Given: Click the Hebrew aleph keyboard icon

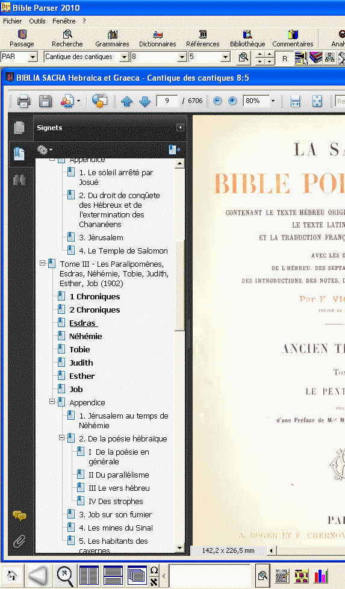Looking at the screenshot, I should (154, 581).
